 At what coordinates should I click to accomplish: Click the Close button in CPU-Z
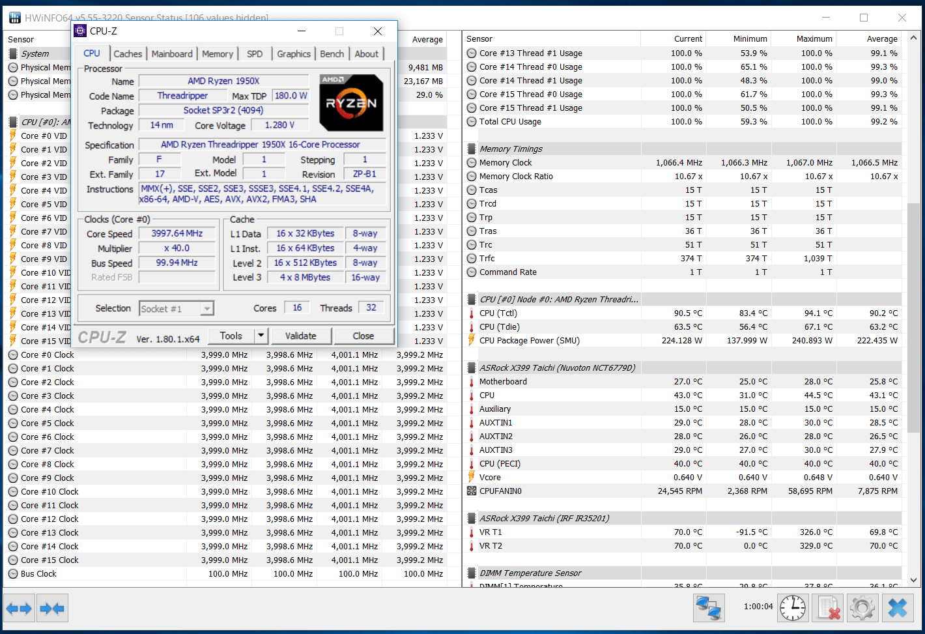[363, 336]
